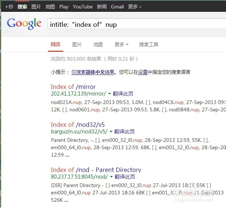Image resolution: width=226 pixels, height=208 pixels.
Task: Switch to the 地图 results tab
Action: click(98, 44)
